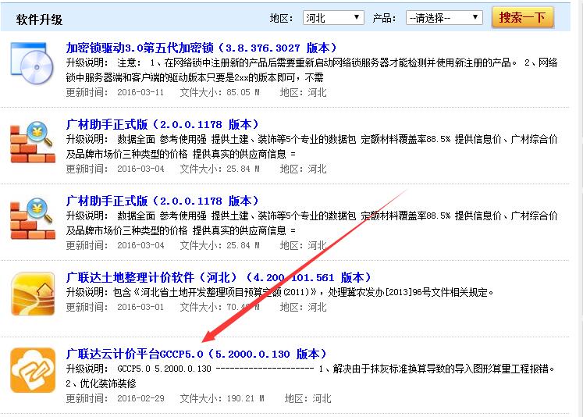The height and width of the screenshot is (417, 583).
Task: Click the yellow landscape icon for 土地整理计价软件
Action: (33, 294)
